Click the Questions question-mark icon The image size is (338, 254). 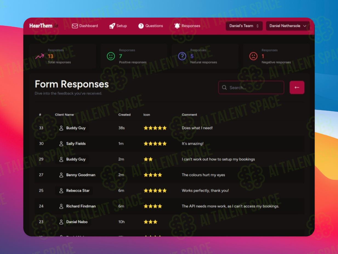[x=141, y=26]
